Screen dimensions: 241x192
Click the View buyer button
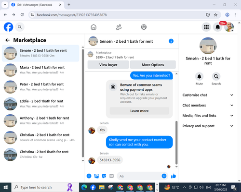108,65
